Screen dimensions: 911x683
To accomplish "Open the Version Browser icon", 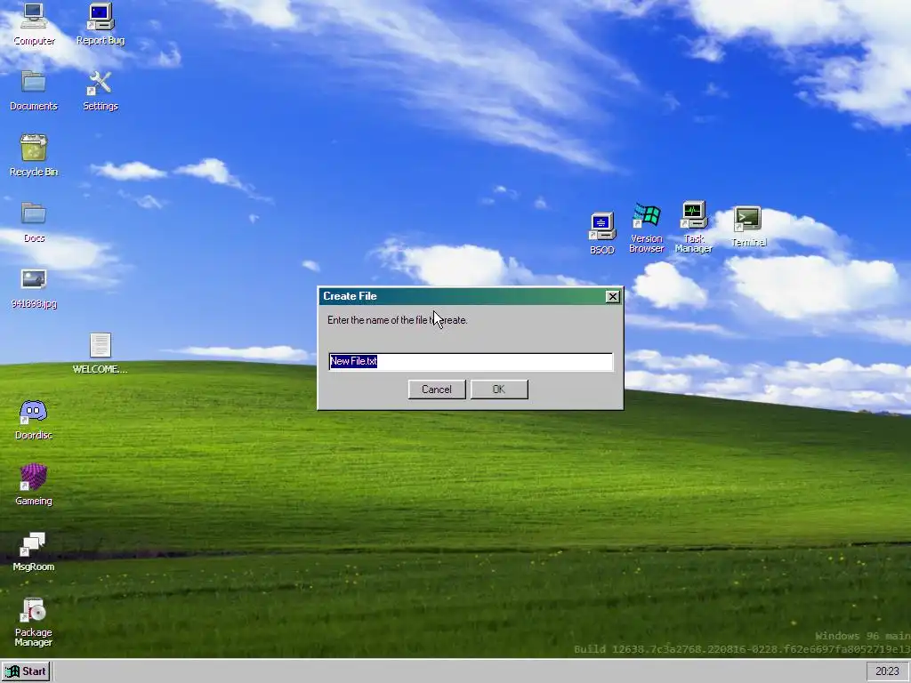I will (647, 228).
